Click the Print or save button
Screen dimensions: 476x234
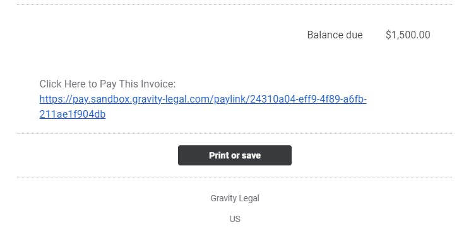235,155
